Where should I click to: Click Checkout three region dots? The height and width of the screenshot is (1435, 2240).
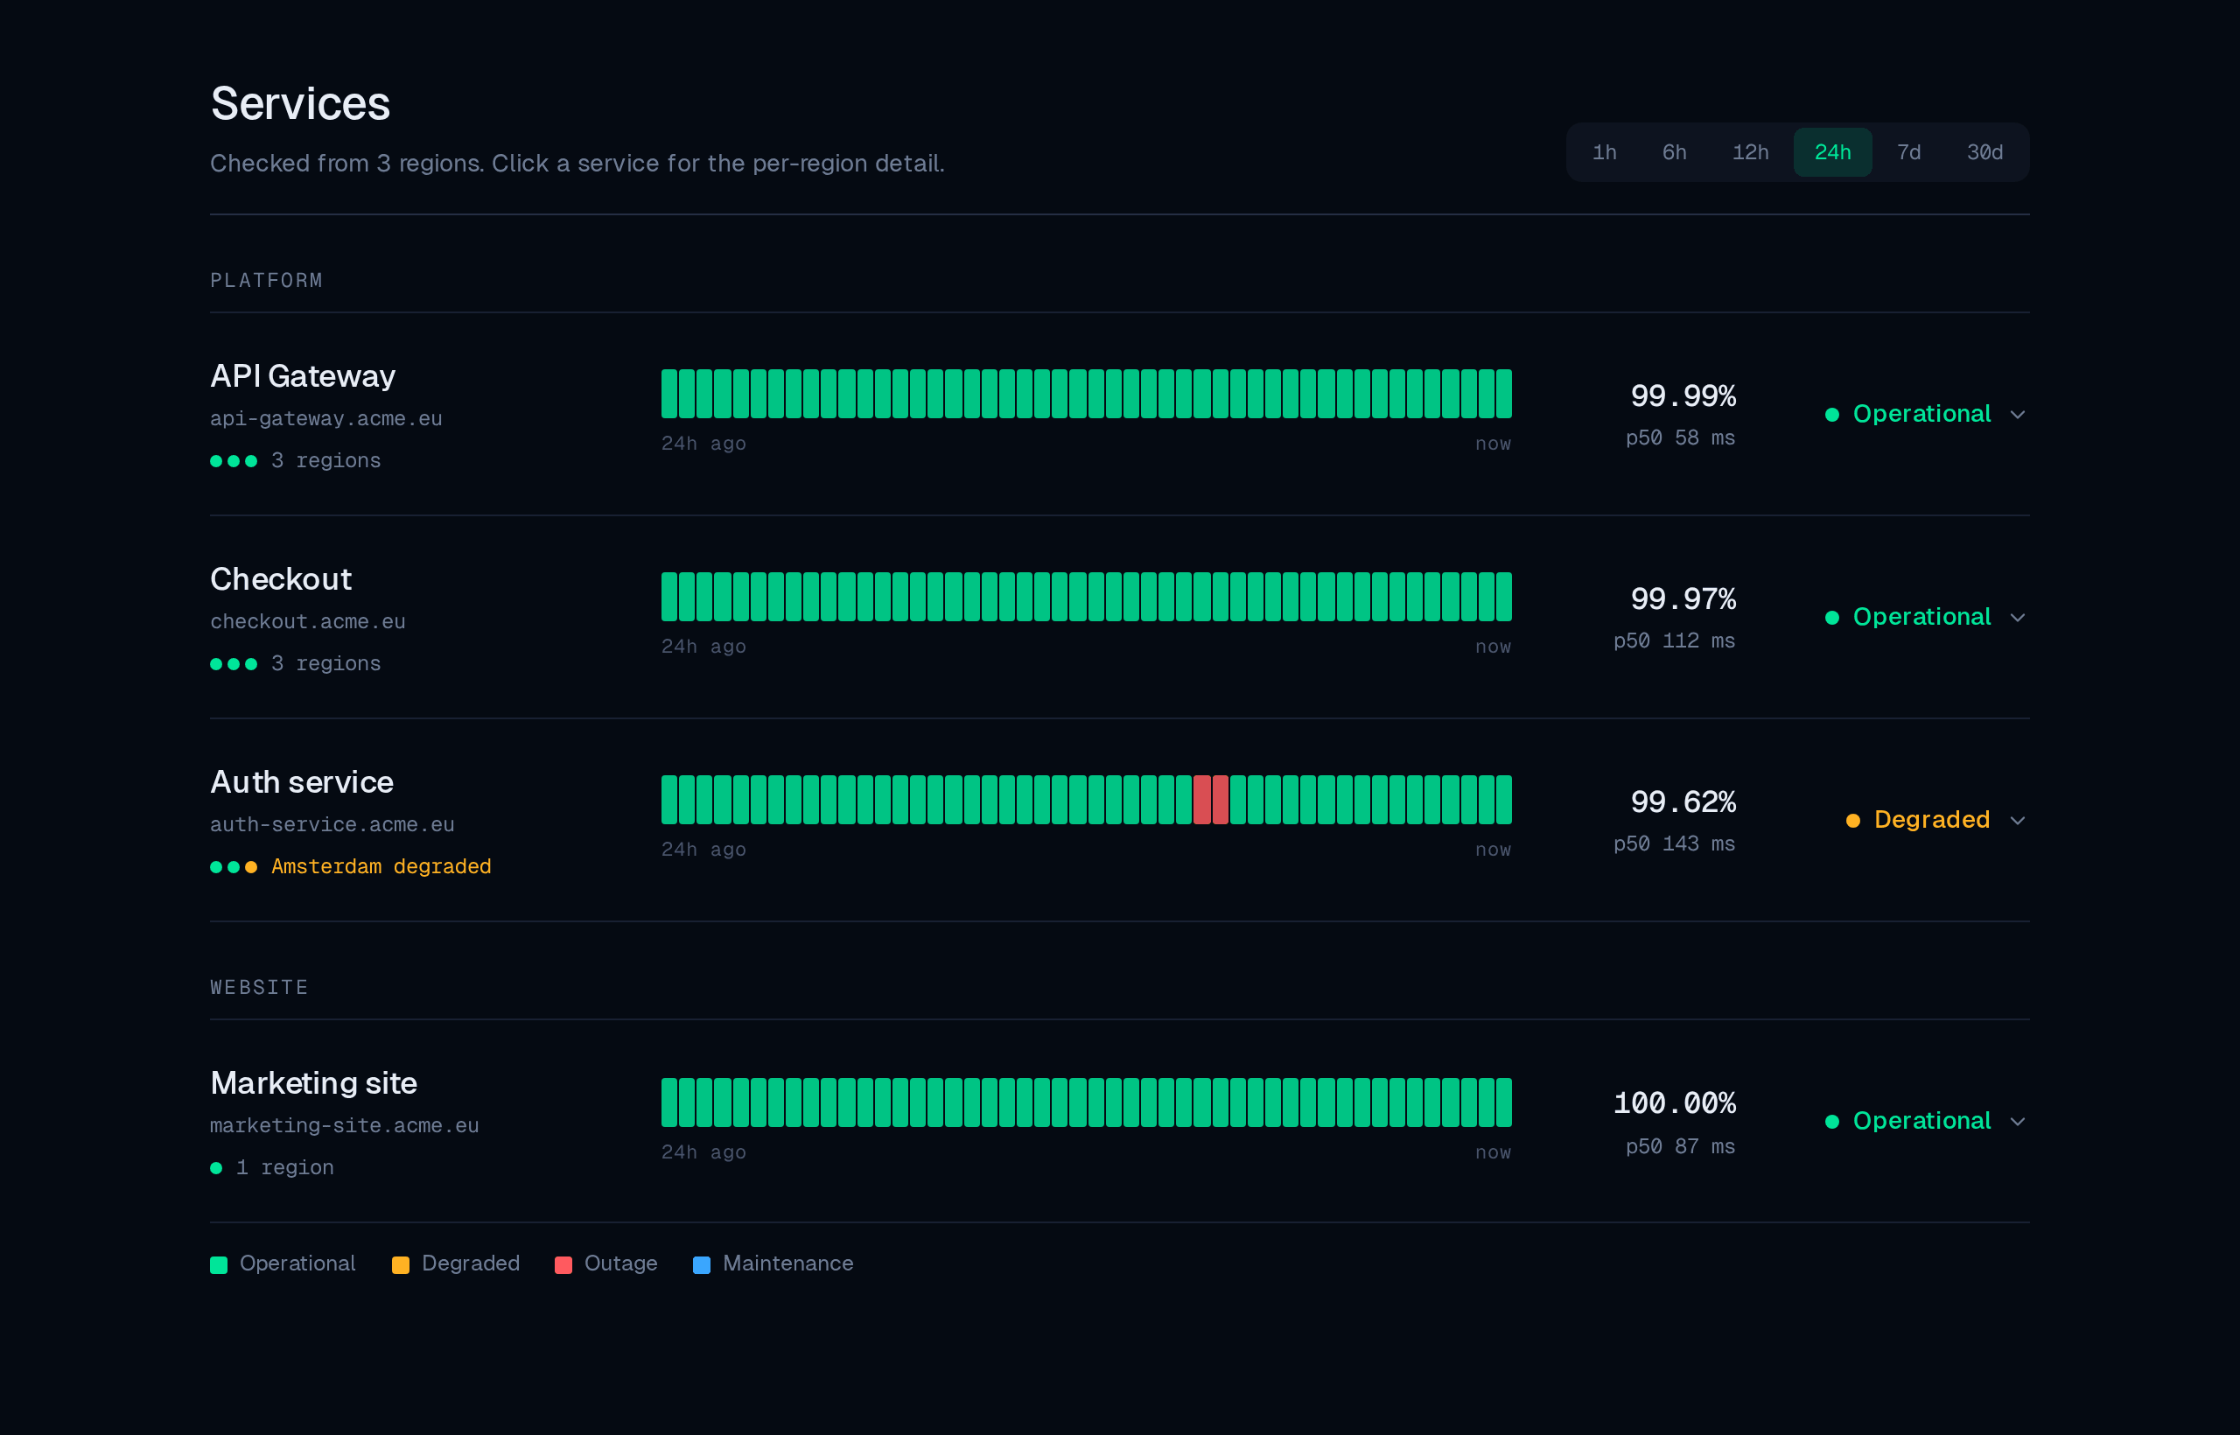234,664
